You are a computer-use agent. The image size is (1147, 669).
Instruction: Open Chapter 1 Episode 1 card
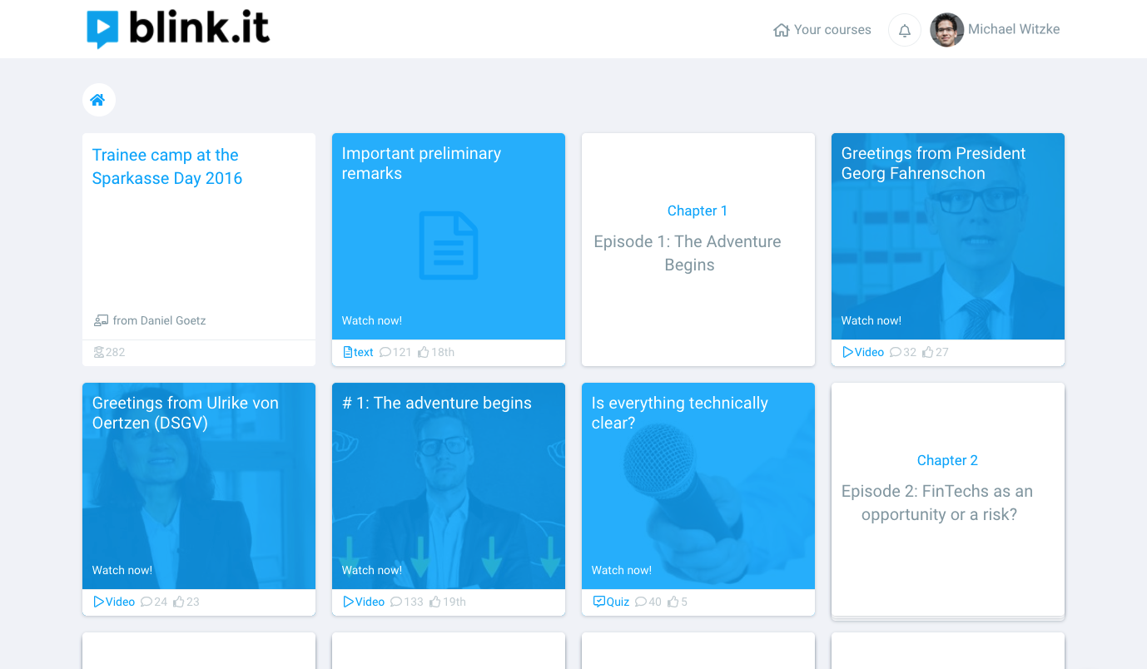coord(698,250)
